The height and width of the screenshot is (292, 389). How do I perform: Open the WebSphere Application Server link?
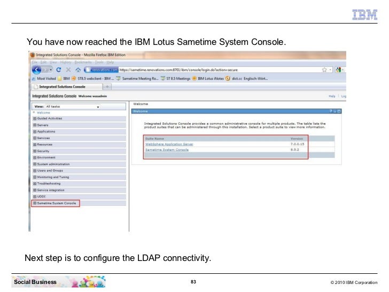(169, 144)
